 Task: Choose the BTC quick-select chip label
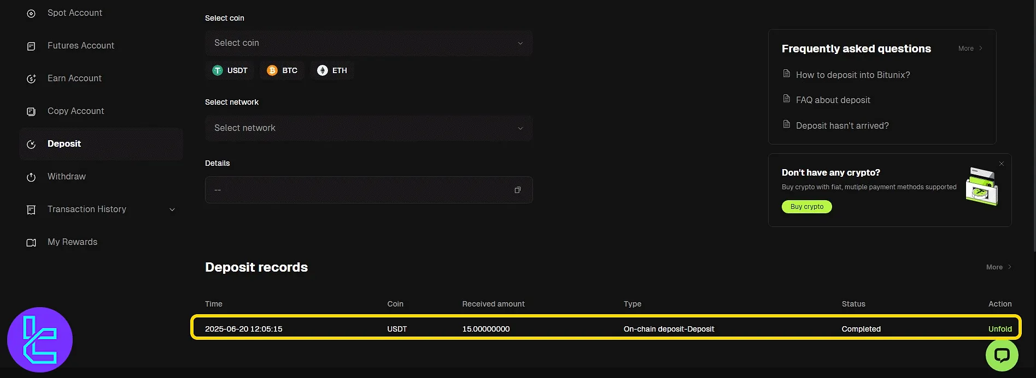point(290,70)
